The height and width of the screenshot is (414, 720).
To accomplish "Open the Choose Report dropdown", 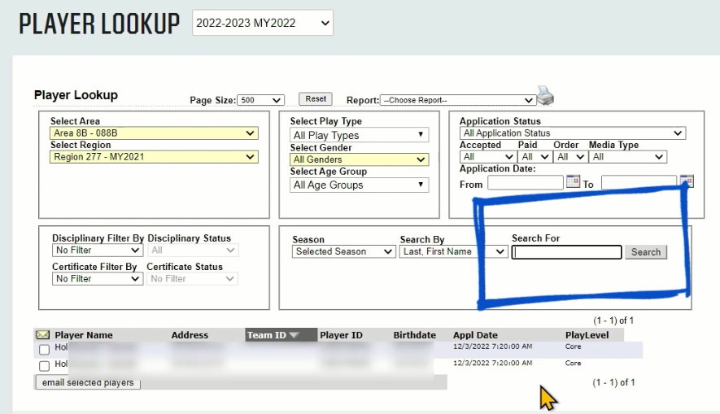I will (457, 100).
